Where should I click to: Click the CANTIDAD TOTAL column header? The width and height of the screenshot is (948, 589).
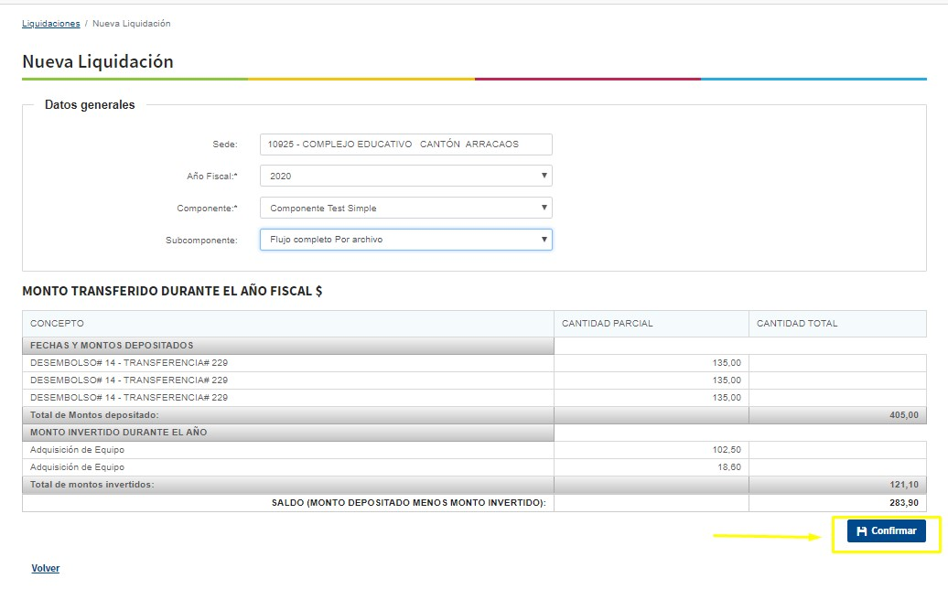pyautogui.click(x=796, y=324)
